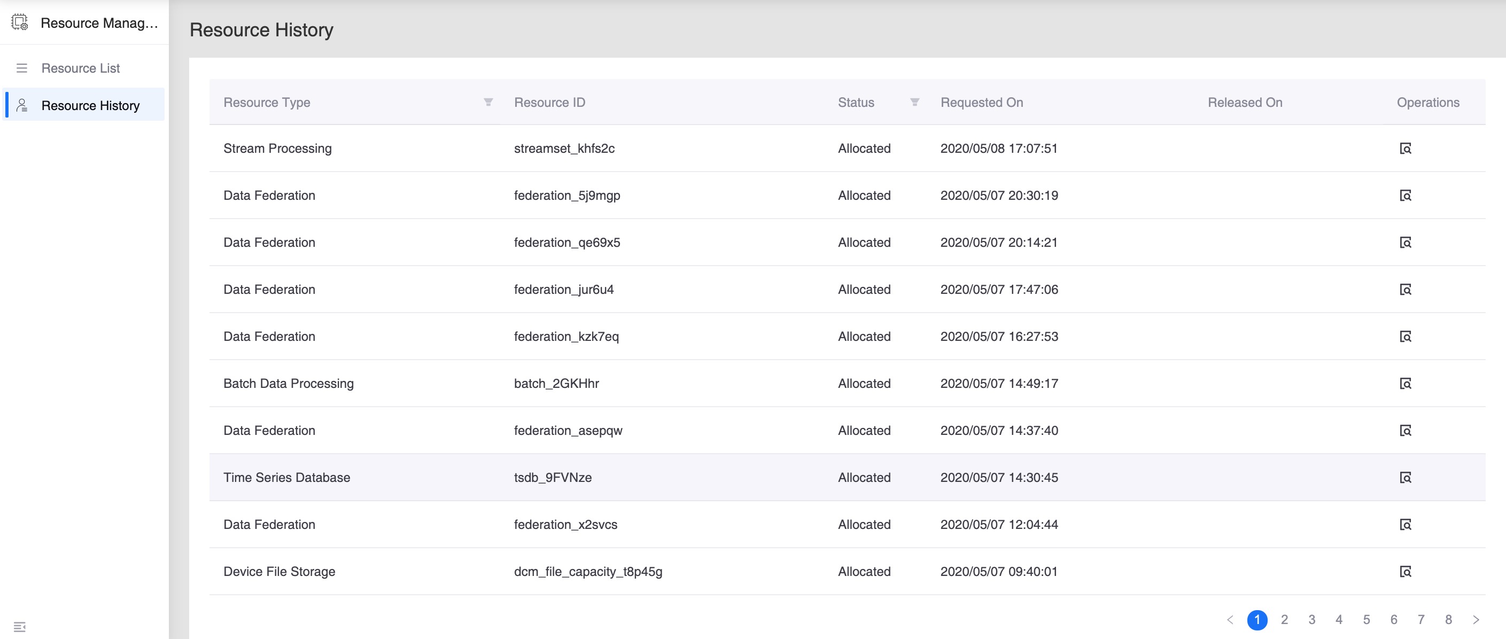Select page 1 in pagination

point(1257,620)
